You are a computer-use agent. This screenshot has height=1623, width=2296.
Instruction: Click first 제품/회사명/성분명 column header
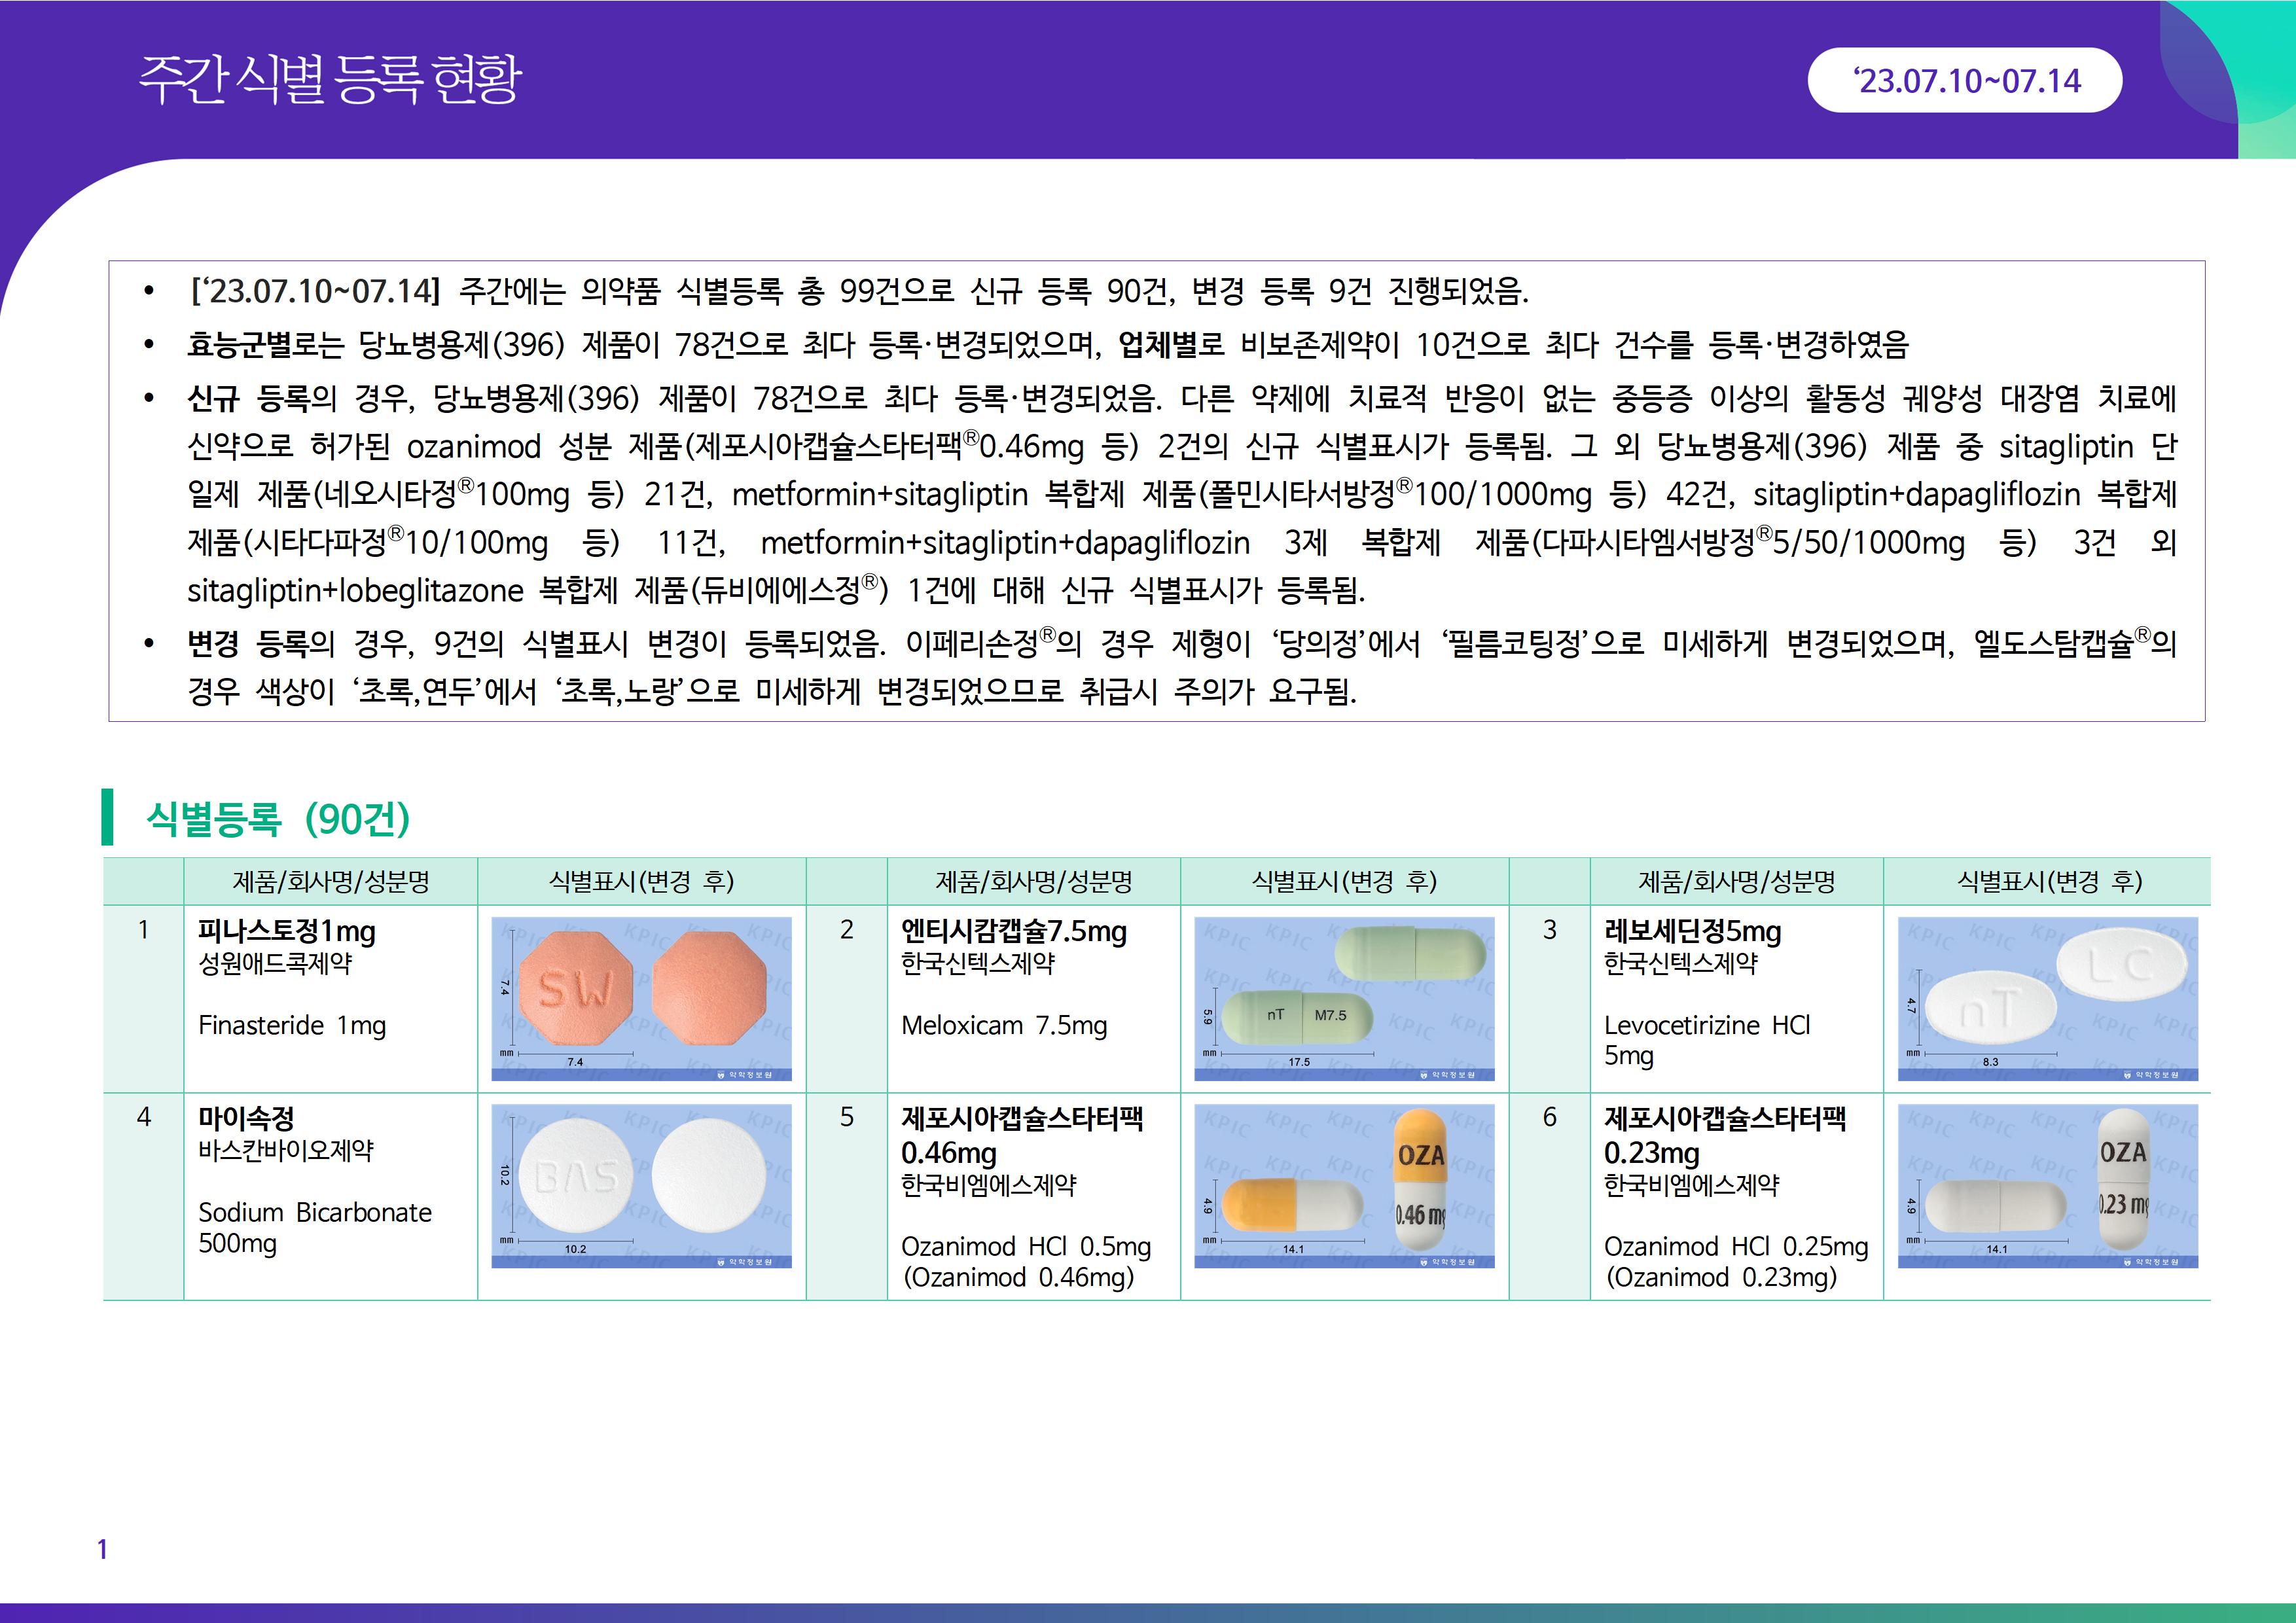pos(330,881)
